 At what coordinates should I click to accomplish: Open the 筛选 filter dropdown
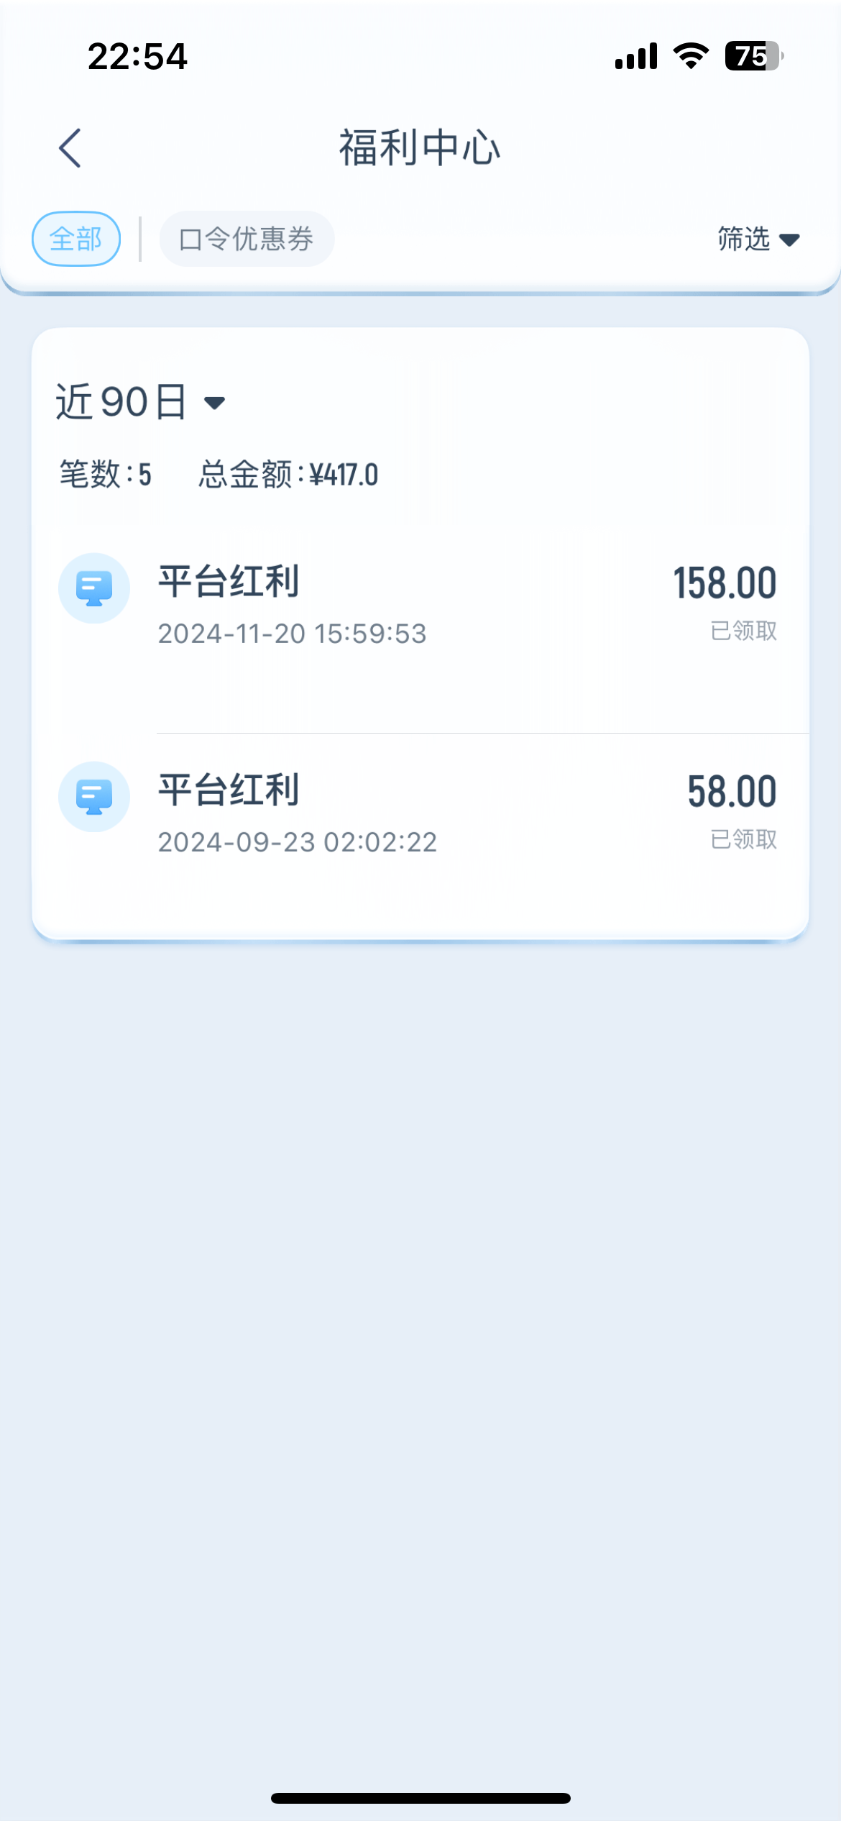[x=758, y=239]
